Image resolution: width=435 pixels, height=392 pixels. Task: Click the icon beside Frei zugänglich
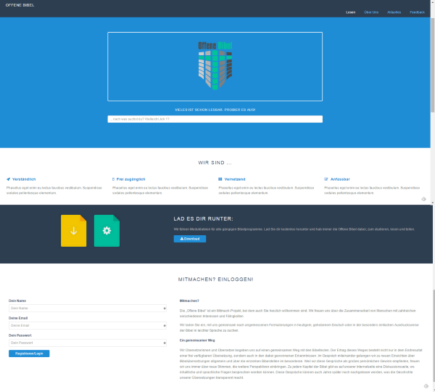pos(114,179)
